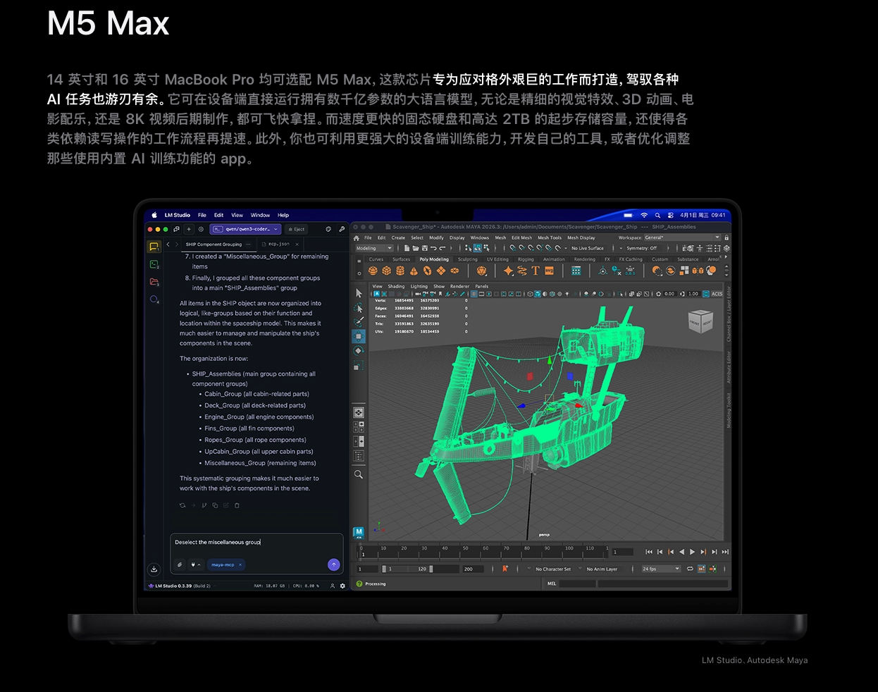The width and height of the screenshot is (878, 692).
Task: Click the discover search icon in LM Studio sidebar
Action: click(x=154, y=300)
